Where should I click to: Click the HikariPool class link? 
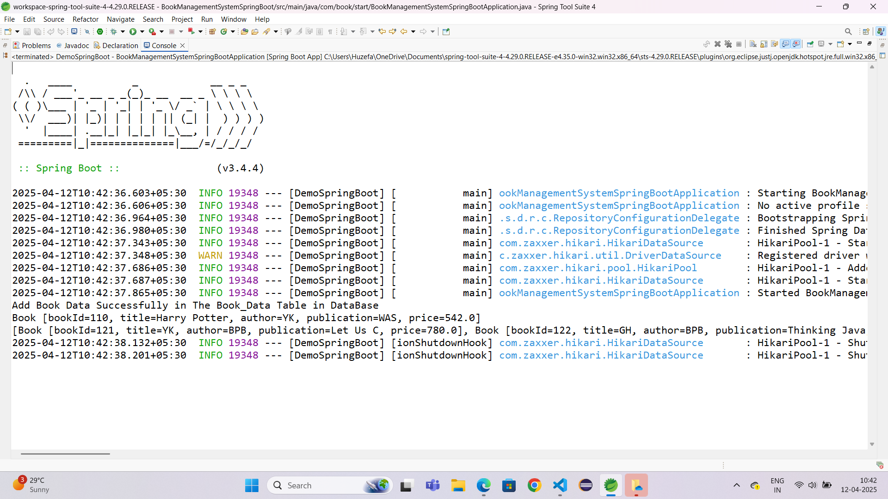pos(598,268)
